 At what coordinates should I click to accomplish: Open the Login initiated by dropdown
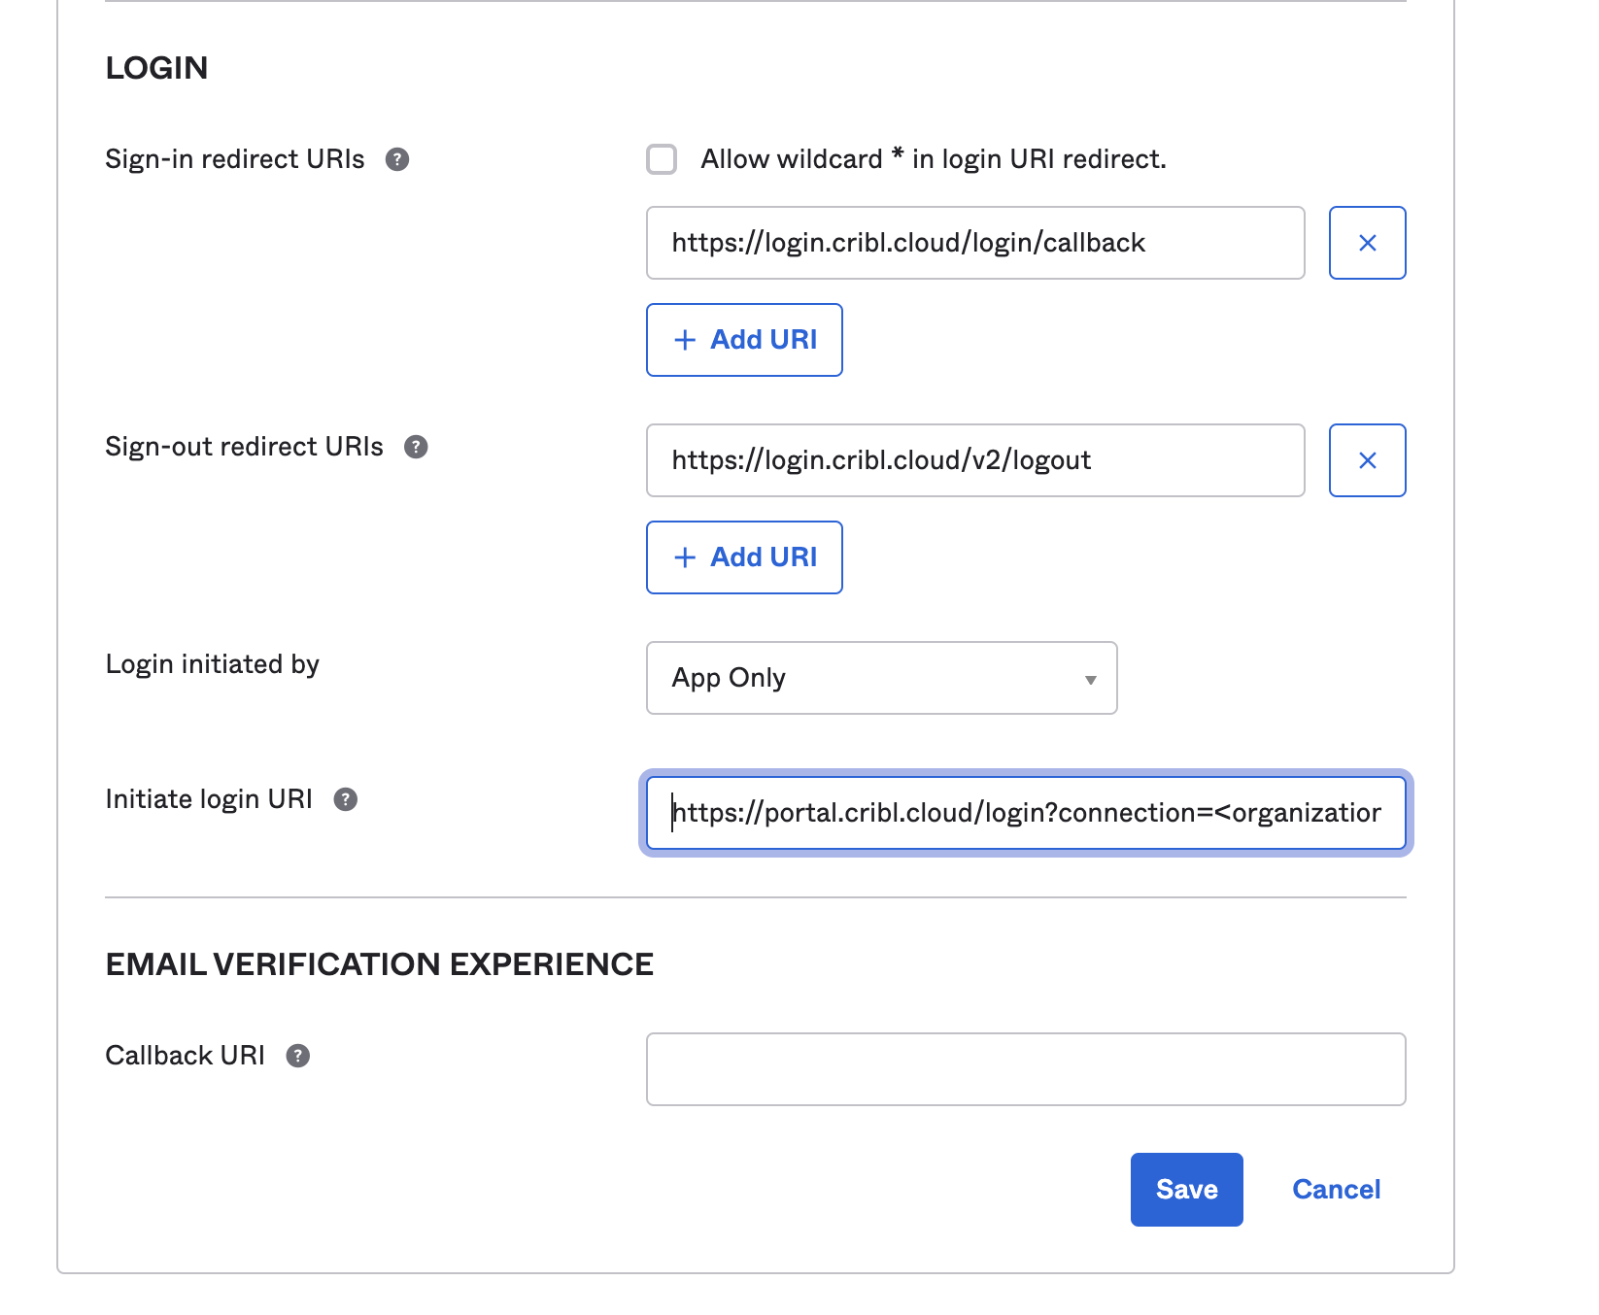tap(880, 678)
